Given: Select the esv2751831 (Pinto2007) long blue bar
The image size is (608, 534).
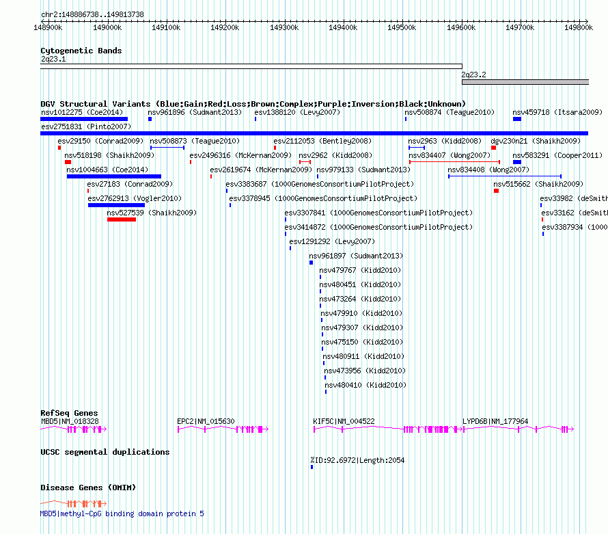Looking at the screenshot, I should [314, 133].
